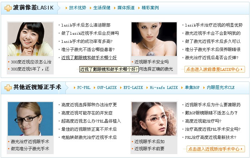The width and height of the screenshot is (251, 158).
Task: Open the underlined 近视了戴眼镜和做手术哪个好 link
Action: (x=89, y=57)
